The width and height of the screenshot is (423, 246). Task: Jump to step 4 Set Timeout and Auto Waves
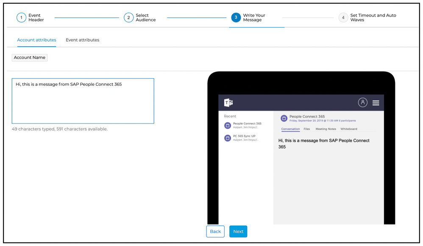click(x=367, y=17)
